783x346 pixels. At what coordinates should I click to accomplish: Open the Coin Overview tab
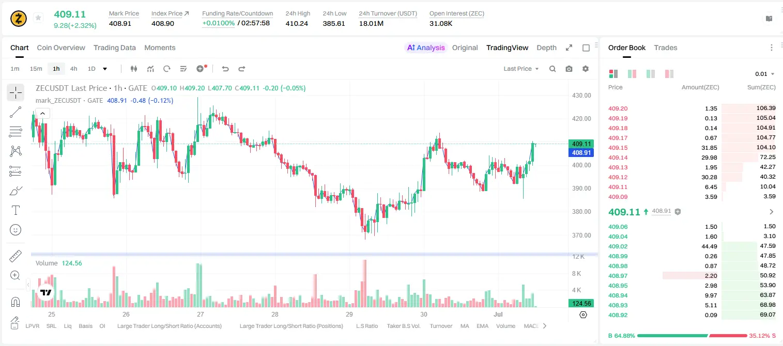[x=61, y=48]
